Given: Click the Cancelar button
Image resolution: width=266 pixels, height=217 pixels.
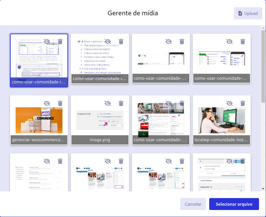Looking at the screenshot, I should click(193, 204).
